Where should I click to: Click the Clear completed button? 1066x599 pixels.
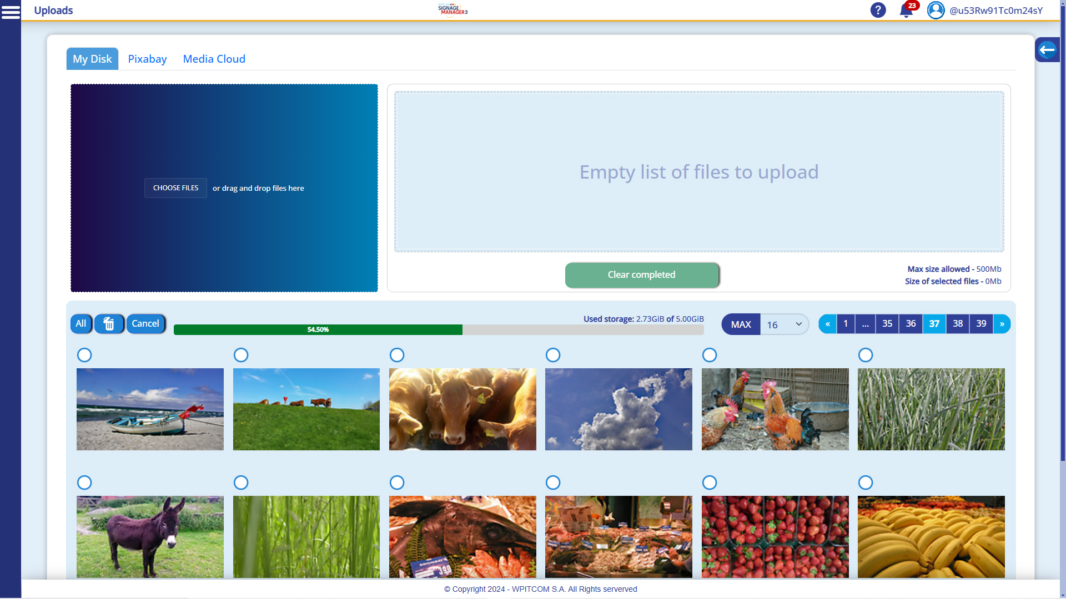(x=641, y=275)
